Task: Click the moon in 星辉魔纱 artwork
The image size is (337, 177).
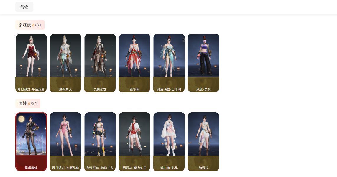Action: 21,119
